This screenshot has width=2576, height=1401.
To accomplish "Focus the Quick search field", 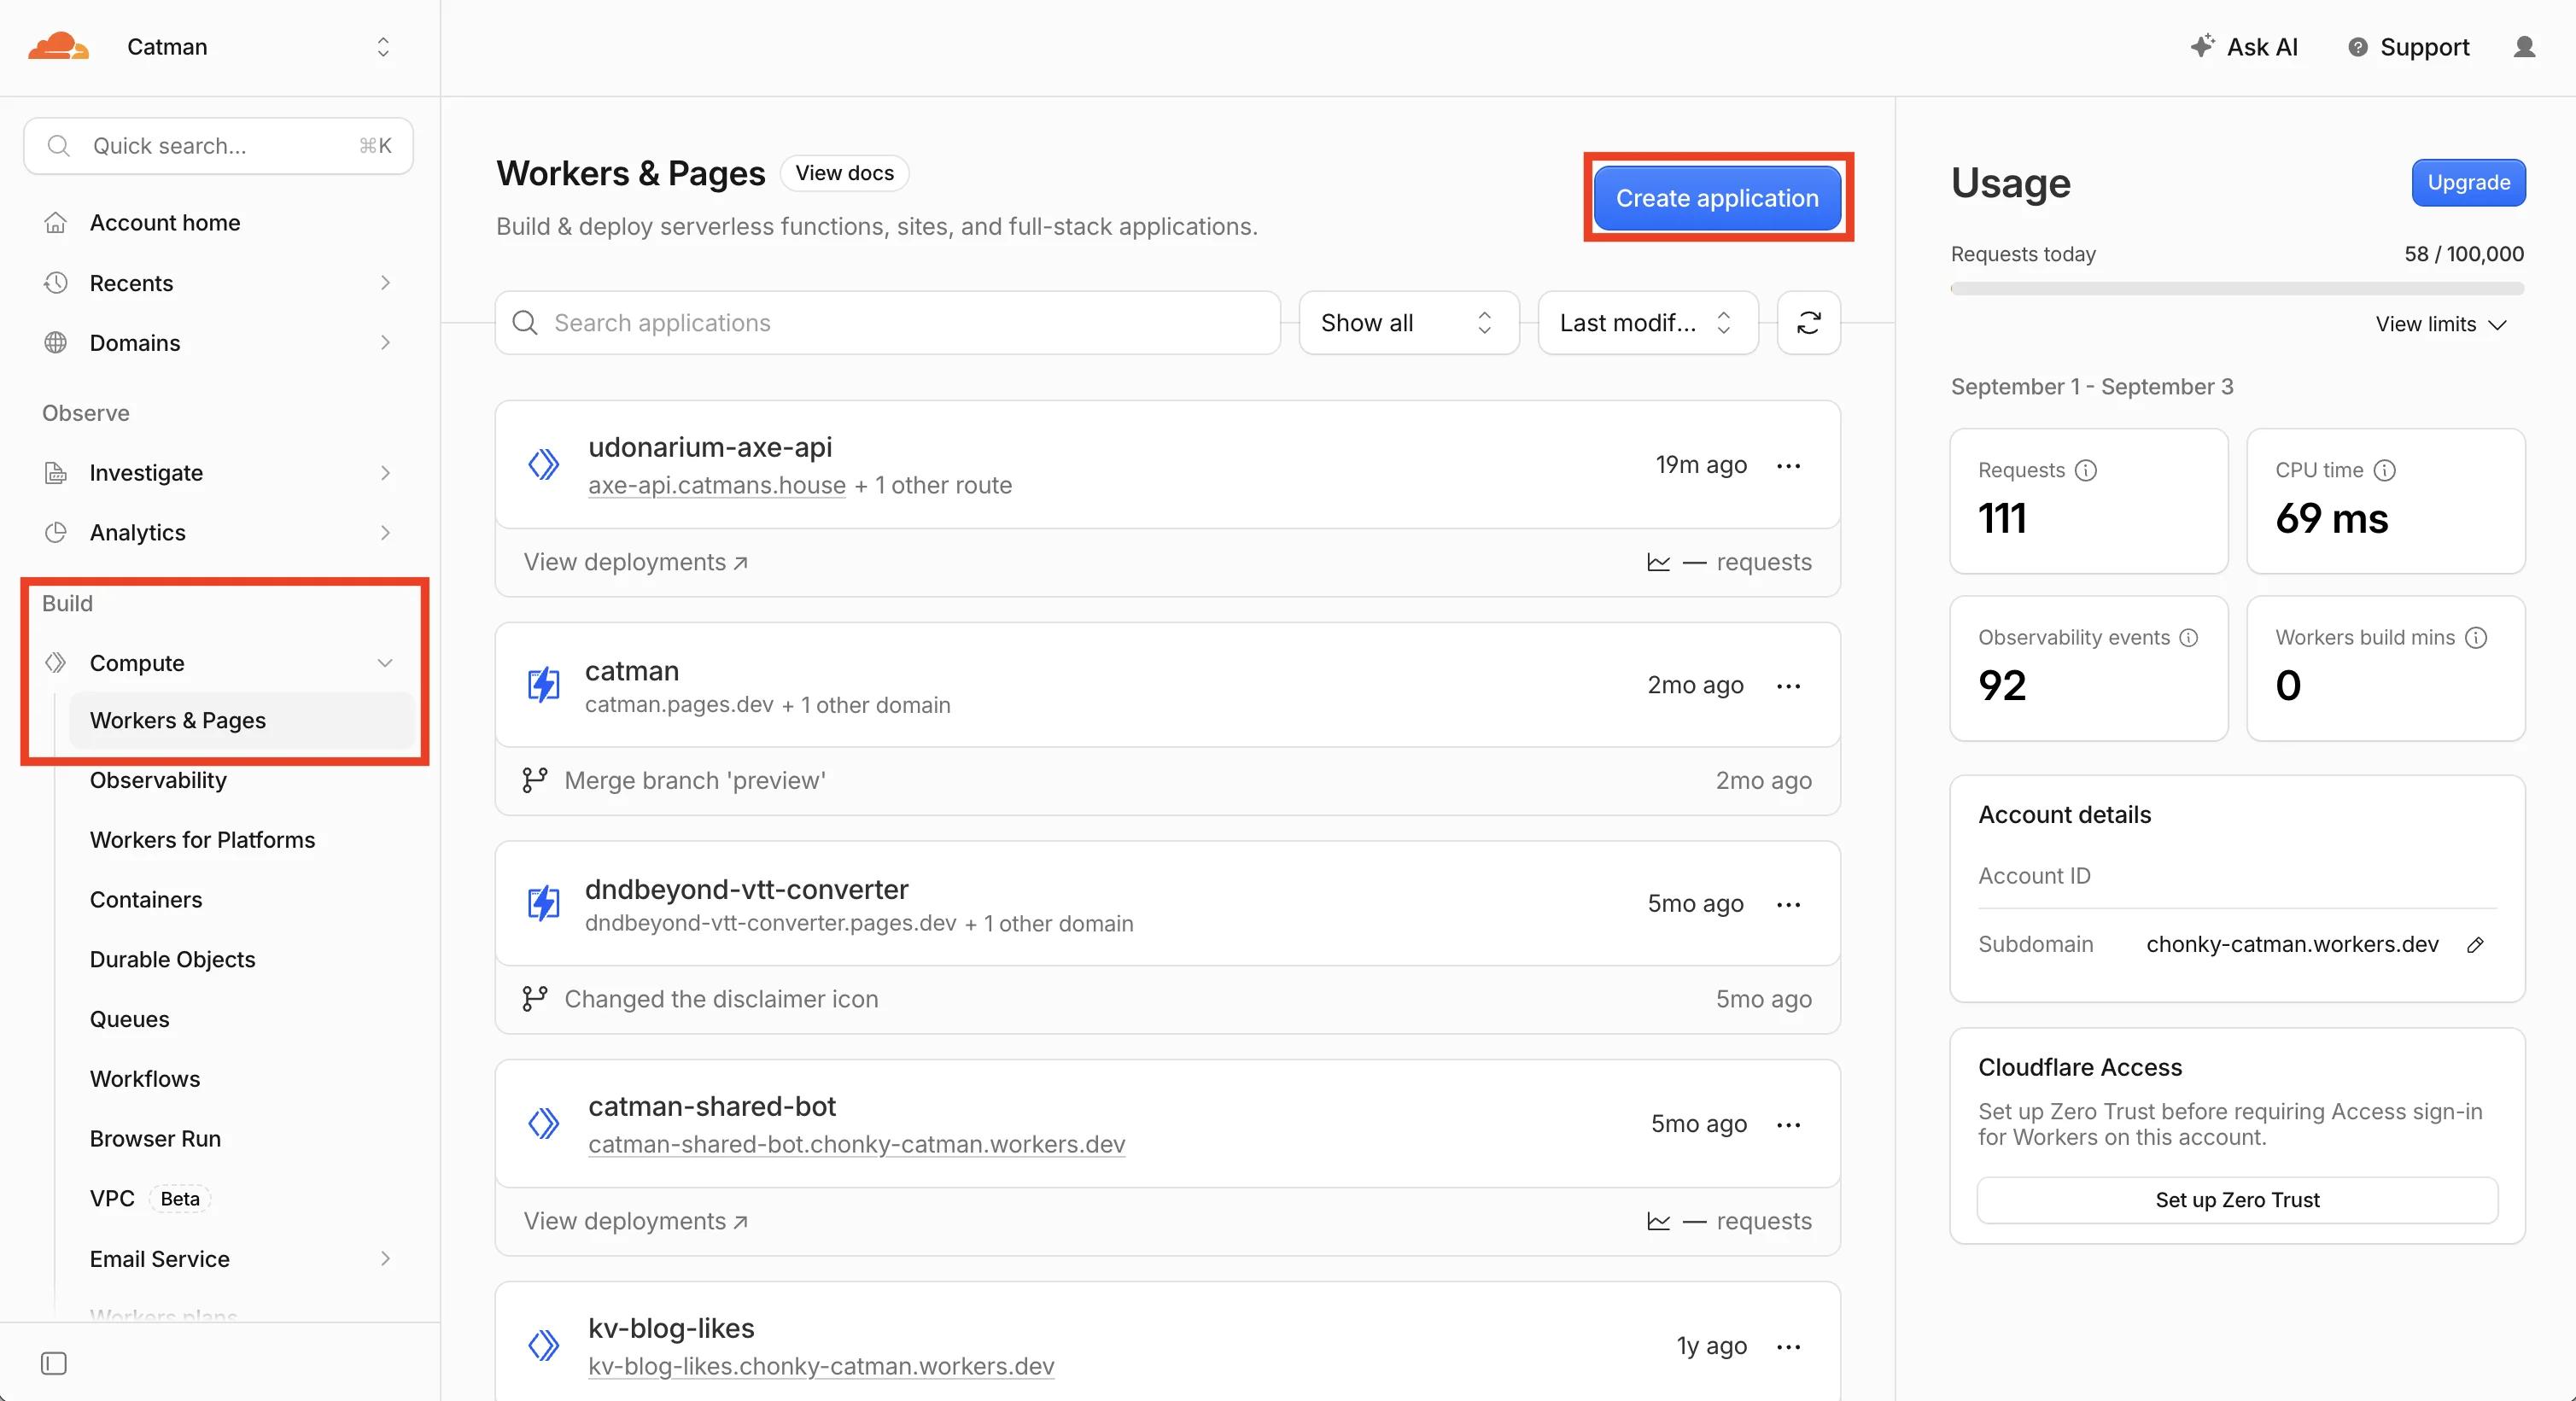I will (x=218, y=146).
